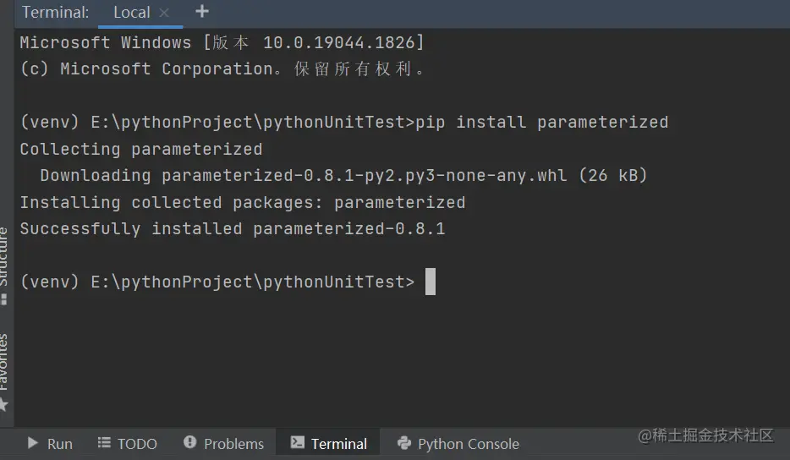Click 'Installing collected packages: parameterized' line

pos(243,203)
